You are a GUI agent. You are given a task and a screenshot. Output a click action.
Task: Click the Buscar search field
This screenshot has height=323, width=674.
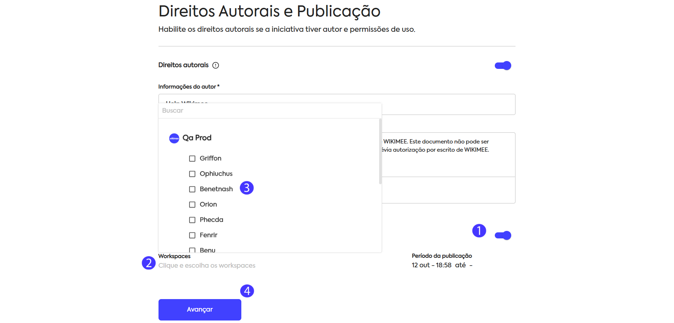270,111
